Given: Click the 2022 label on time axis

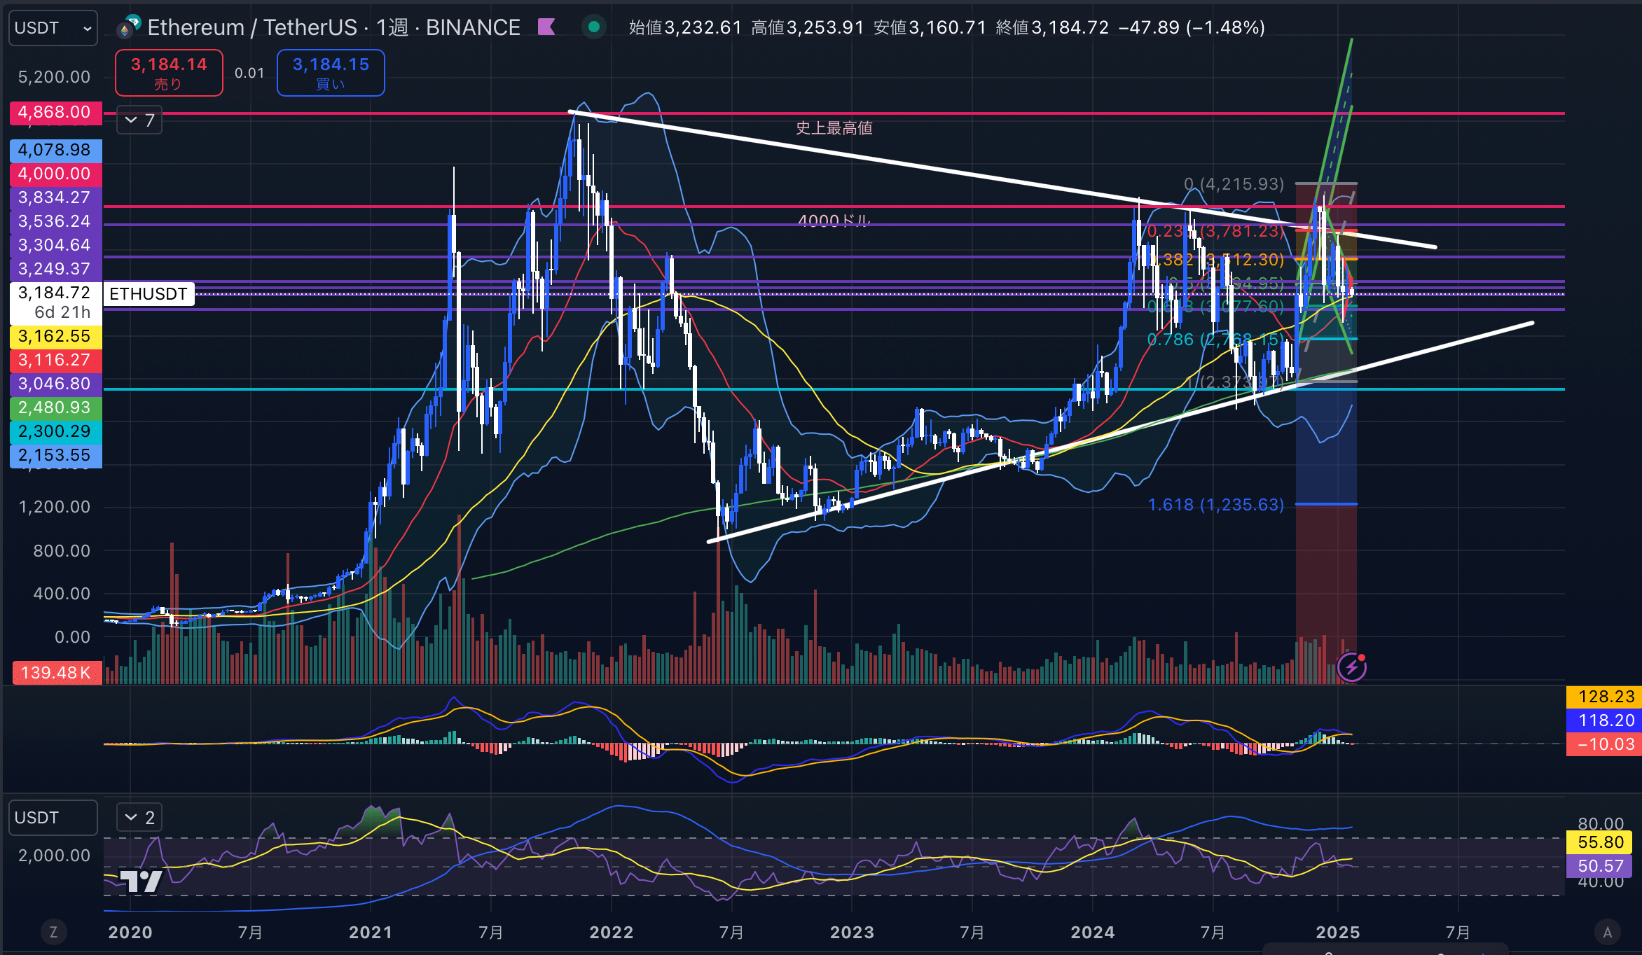Looking at the screenshot, I should [612, 933].
